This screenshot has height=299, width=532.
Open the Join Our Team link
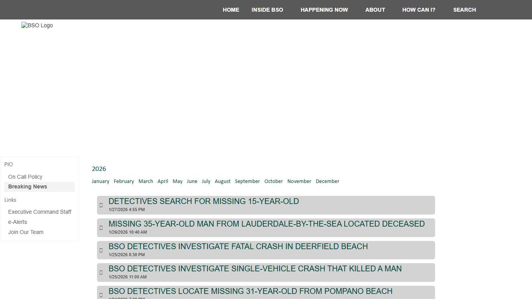[26, 232]
